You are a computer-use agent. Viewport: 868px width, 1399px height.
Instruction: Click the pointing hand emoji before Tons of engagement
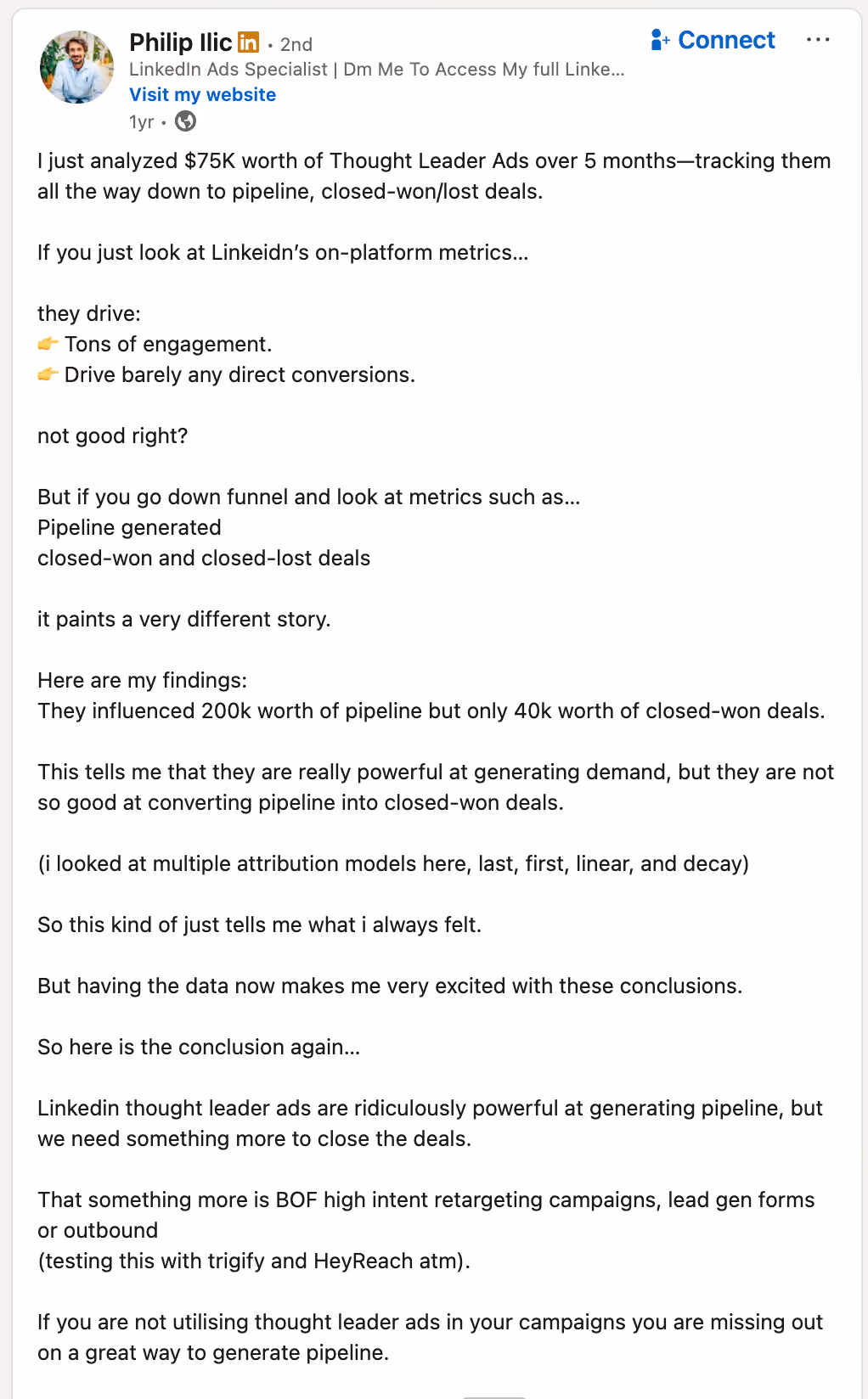[x=48, y=344]
